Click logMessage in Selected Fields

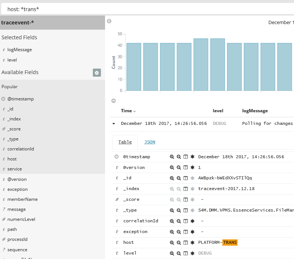[x=19, y=50]
